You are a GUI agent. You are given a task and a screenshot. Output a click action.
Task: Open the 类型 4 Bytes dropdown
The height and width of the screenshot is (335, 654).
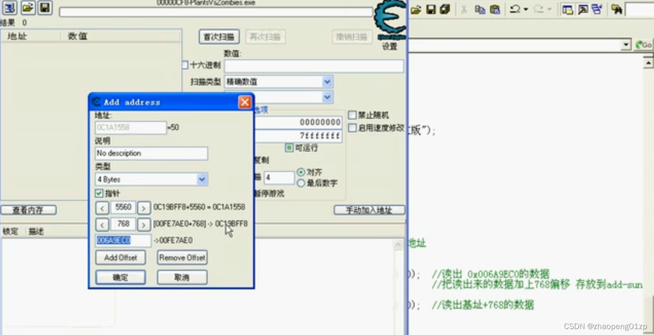click(x=202, y=179)
